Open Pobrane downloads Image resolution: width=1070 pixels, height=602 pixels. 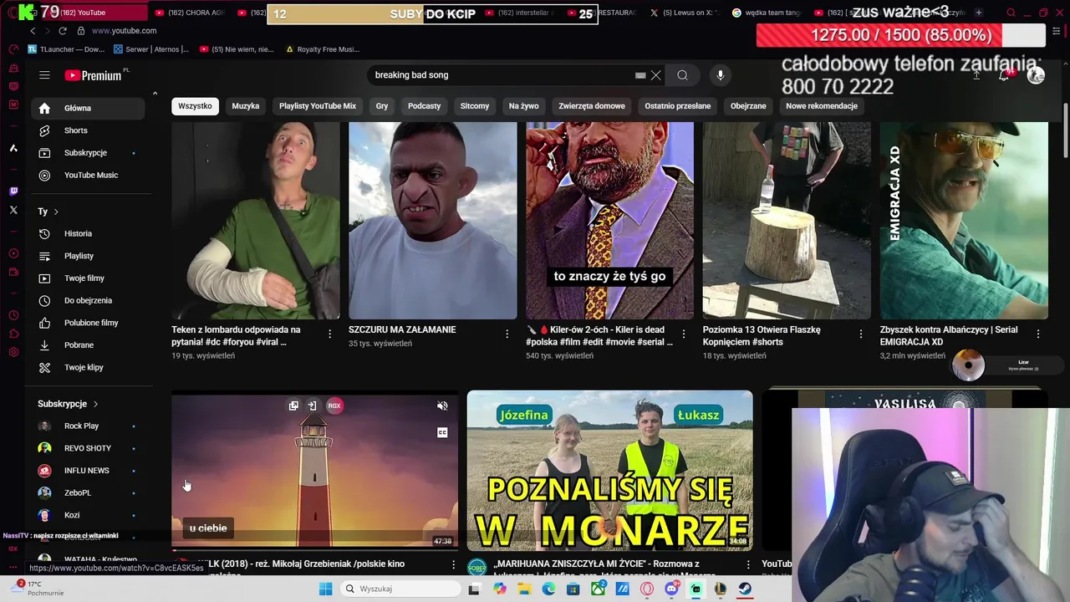click(88, 345)
